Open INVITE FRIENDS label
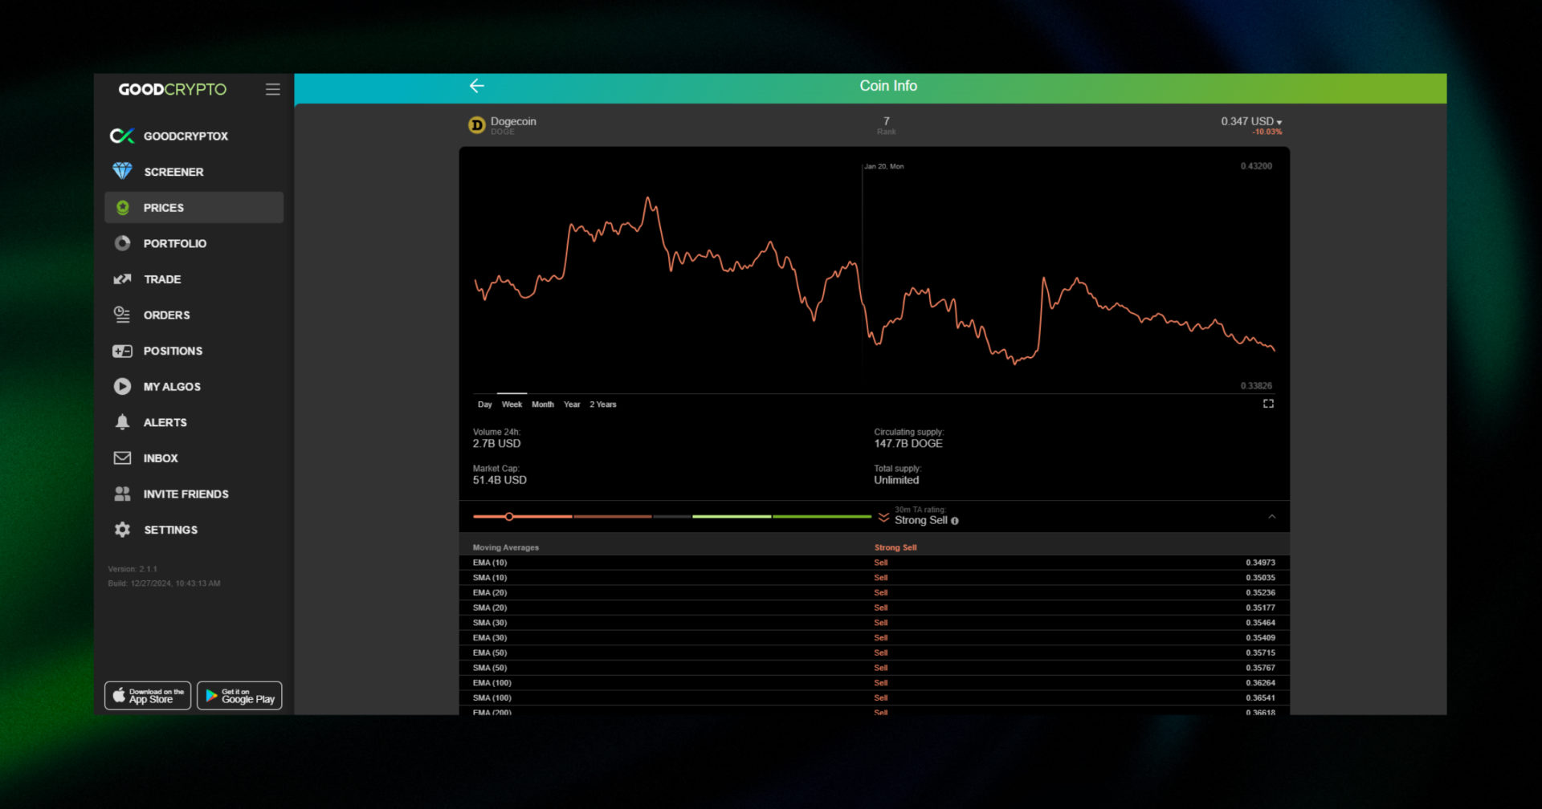The width and height of the screenshot is (1542, 809). tap(186, 494)
